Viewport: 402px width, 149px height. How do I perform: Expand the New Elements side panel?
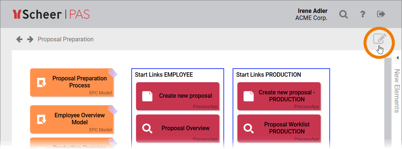pos(397,90)
